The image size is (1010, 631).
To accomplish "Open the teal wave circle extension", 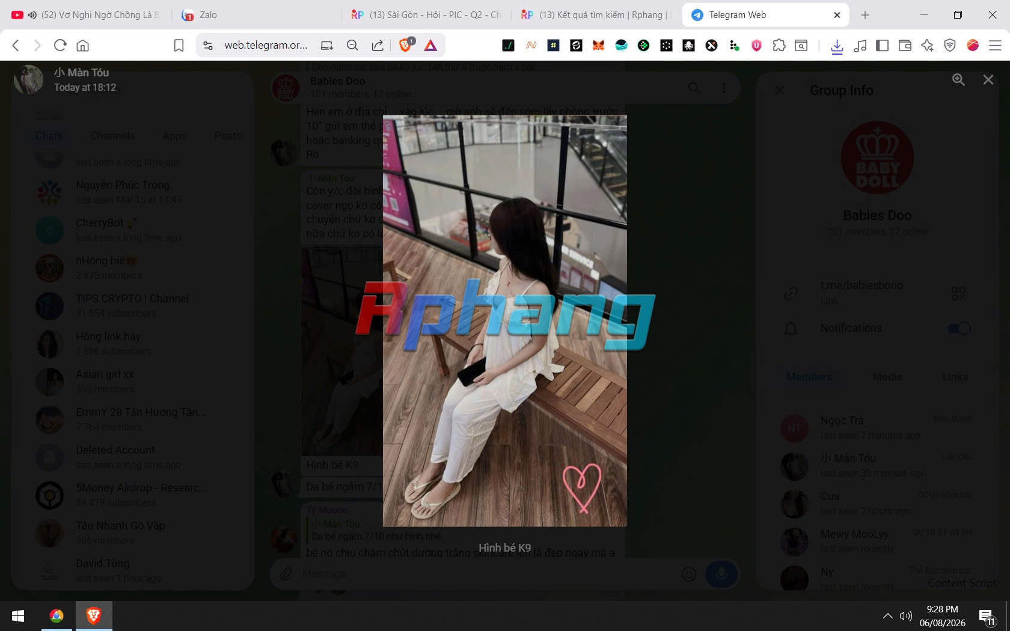I will [621, 45].
